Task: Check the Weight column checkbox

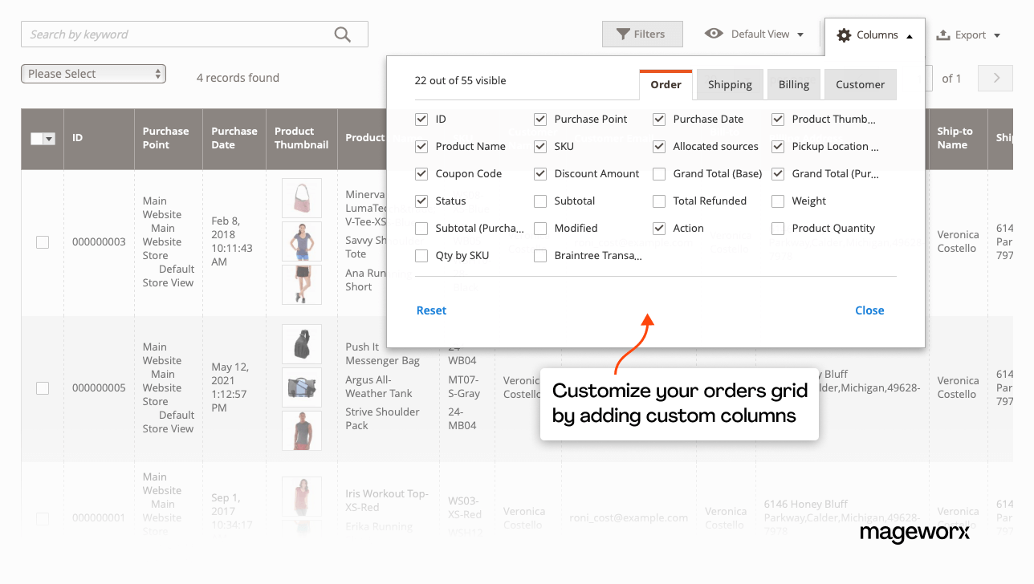Action: pyautogui.click(x=777, y=201)
